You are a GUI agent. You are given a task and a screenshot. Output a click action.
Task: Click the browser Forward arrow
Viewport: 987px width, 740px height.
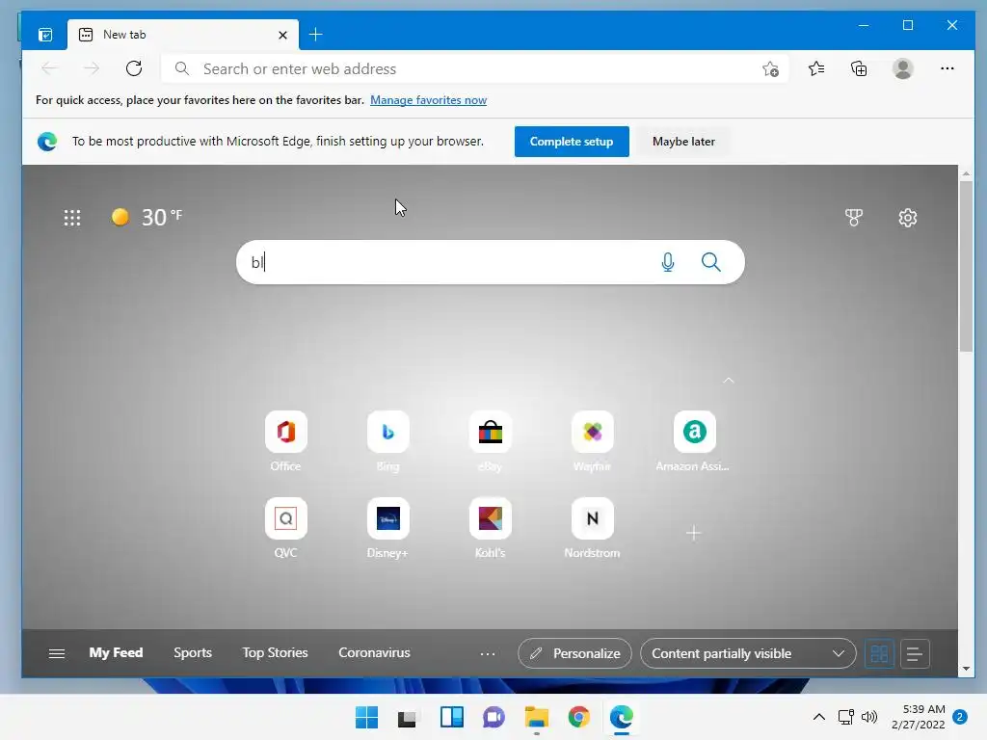(92, 68)
